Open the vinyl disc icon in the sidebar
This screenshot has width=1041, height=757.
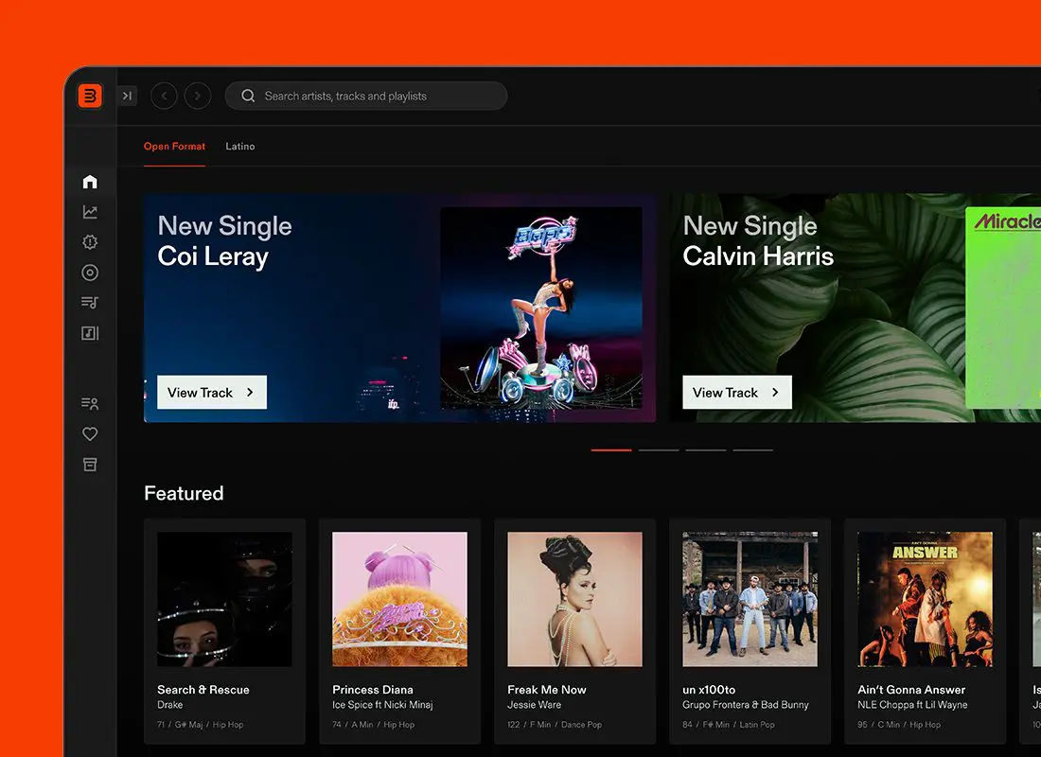(90, 273)
